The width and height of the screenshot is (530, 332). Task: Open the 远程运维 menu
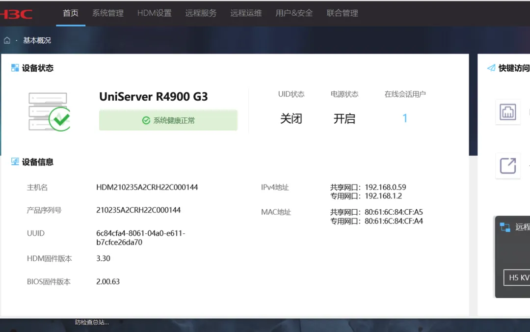point(246,13)
